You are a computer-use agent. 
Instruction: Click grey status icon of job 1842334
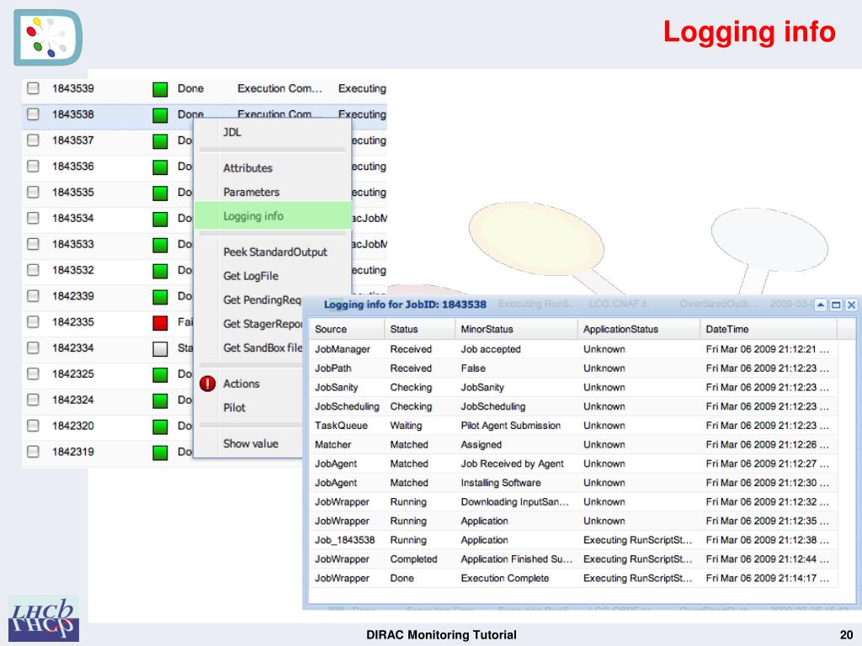pos(160,349)
